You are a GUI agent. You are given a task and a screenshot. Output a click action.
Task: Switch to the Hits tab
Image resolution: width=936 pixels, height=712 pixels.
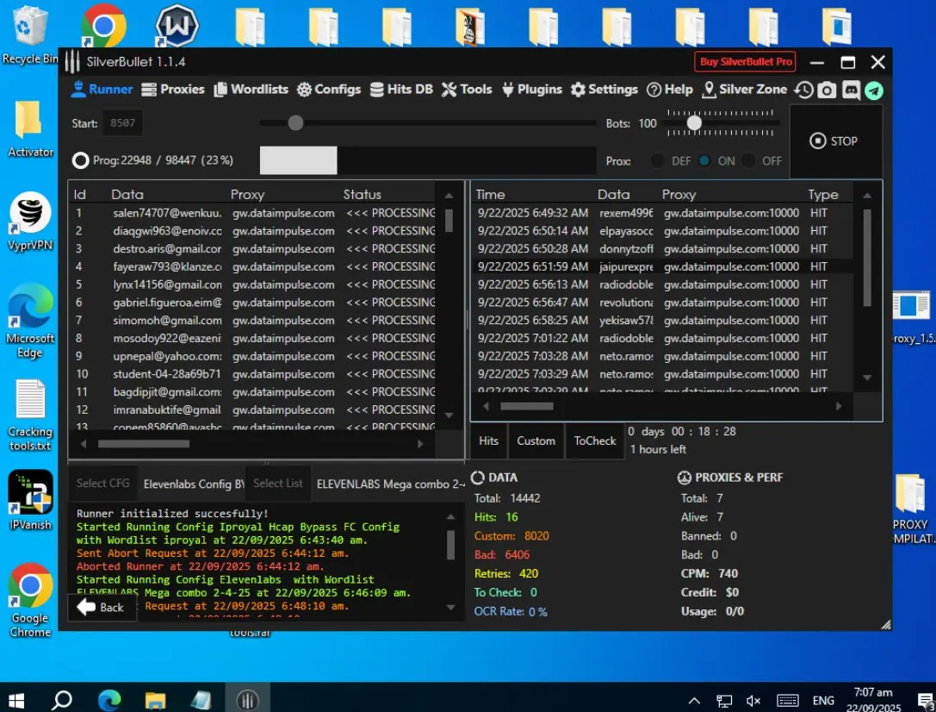tap(488, 440)
